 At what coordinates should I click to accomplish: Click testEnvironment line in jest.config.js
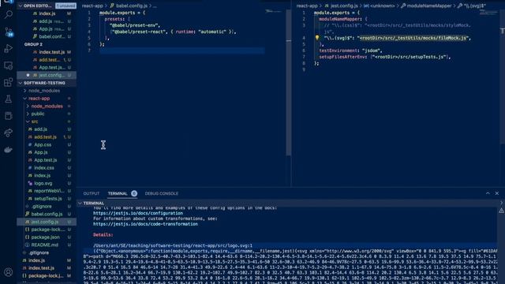tap(350, 50)
